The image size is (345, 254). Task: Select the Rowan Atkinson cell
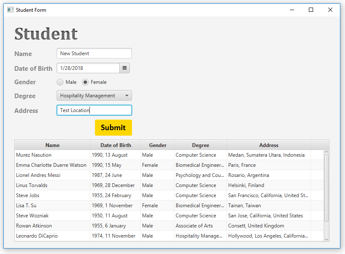pos(53,226)
